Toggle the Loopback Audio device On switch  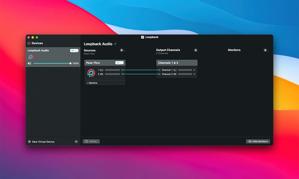[x=74, y=51]
